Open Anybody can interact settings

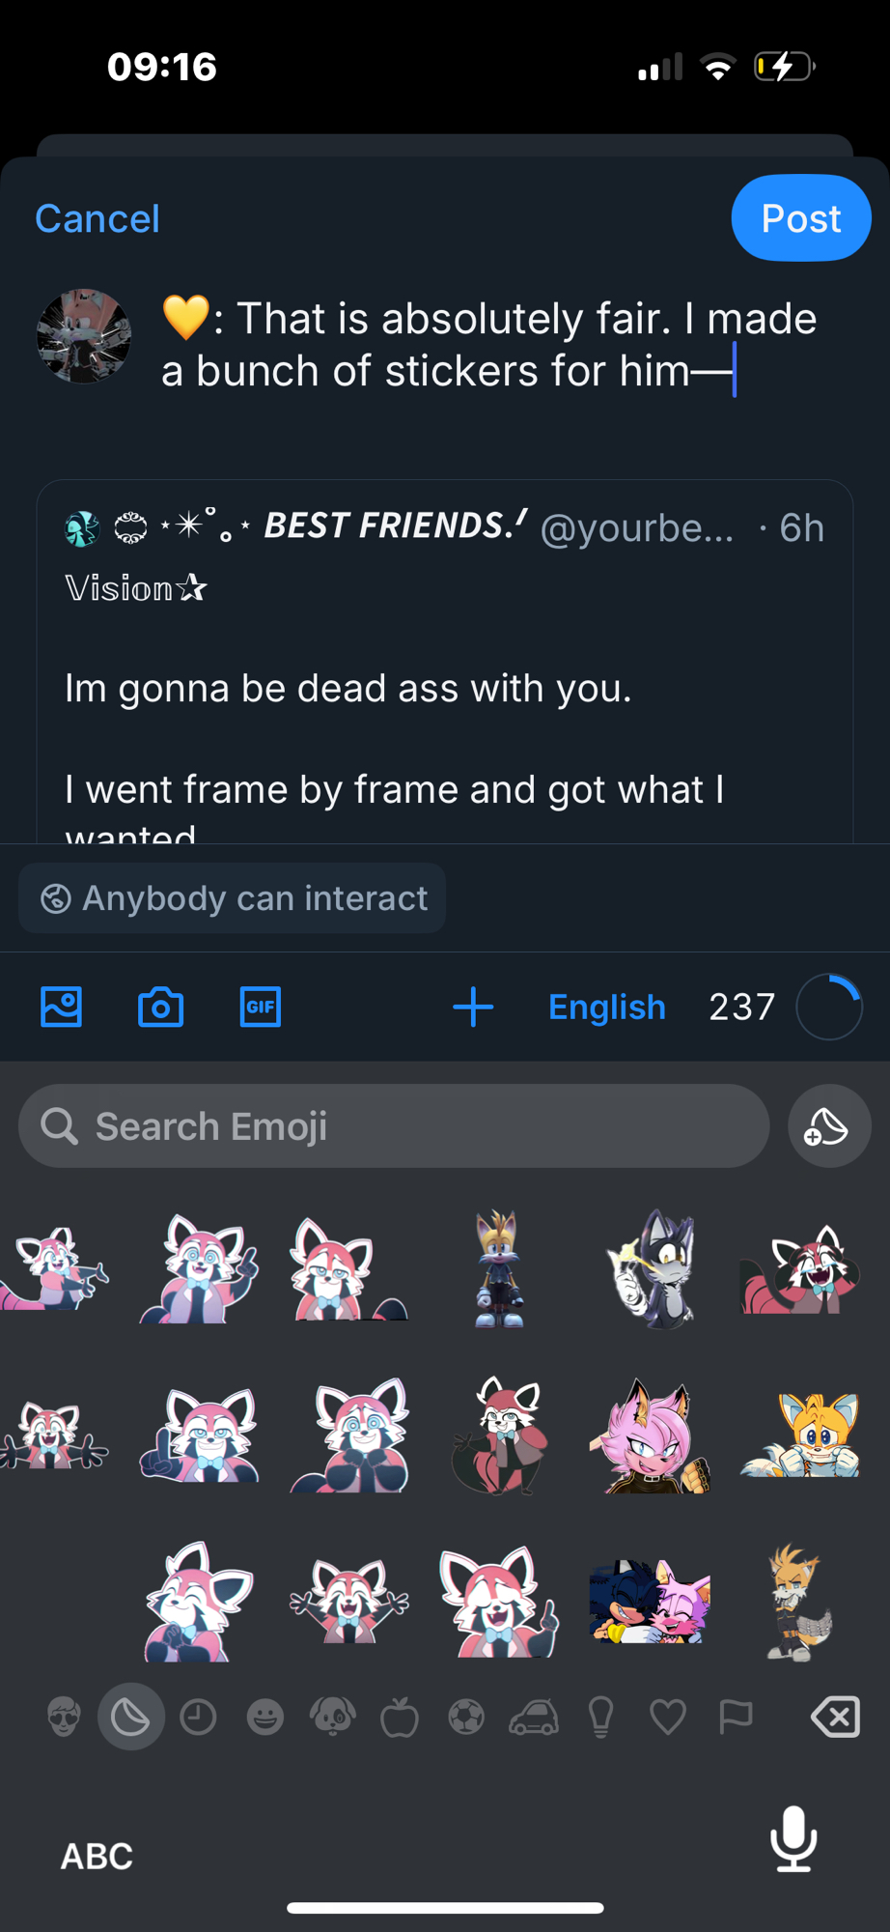(x=233, y=898)
